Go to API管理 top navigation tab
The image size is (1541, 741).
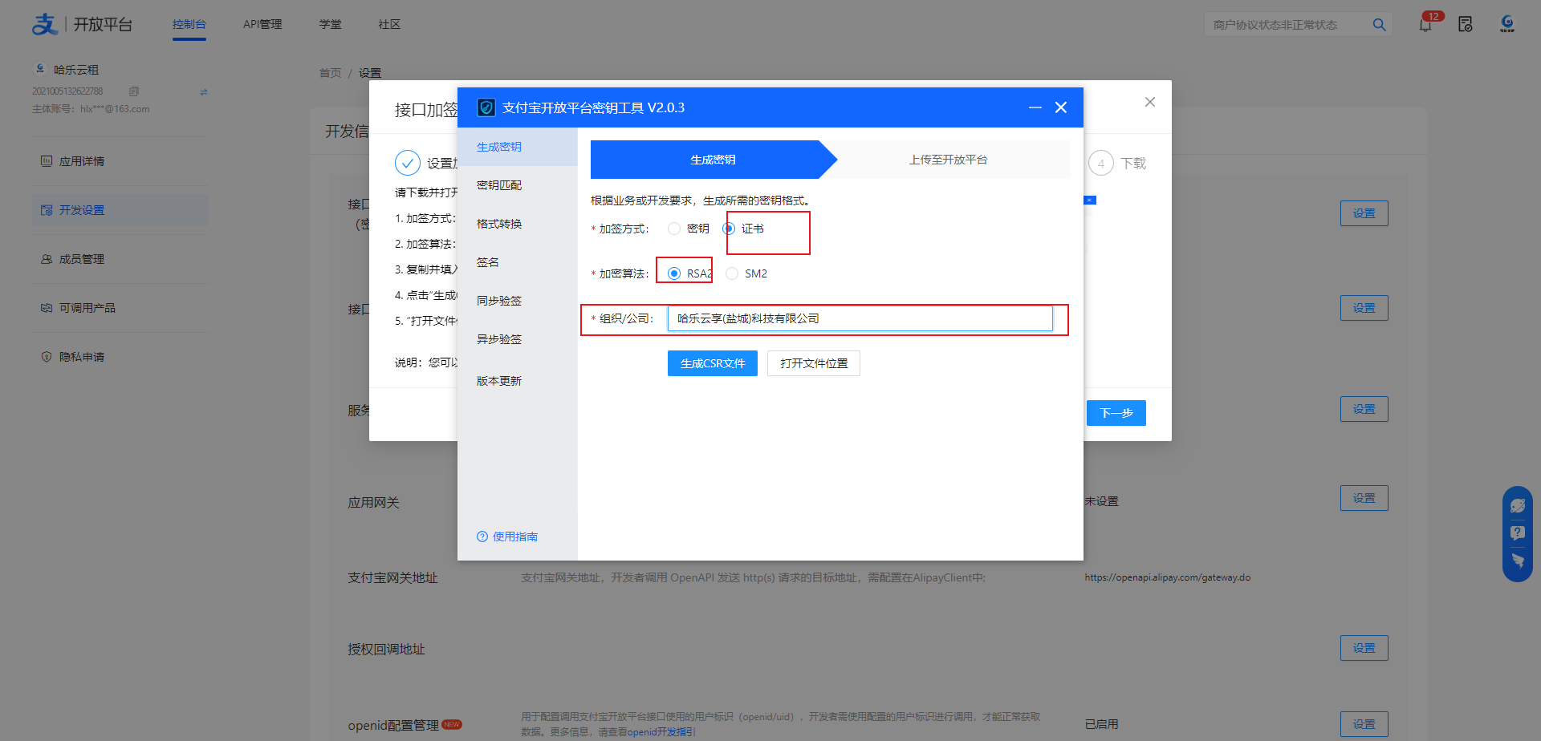click(262, 24)
